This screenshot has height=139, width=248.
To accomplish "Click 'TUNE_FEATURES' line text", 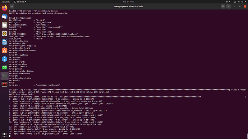I will (x=50, y=37).
